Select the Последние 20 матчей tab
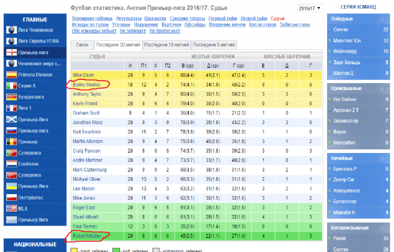 point(118,45)
